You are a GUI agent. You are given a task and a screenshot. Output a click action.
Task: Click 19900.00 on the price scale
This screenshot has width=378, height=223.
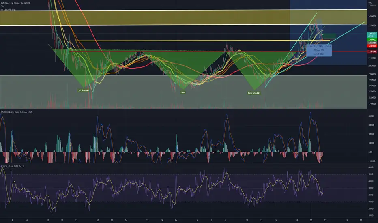pyautogui.click(x=372, y=74)
